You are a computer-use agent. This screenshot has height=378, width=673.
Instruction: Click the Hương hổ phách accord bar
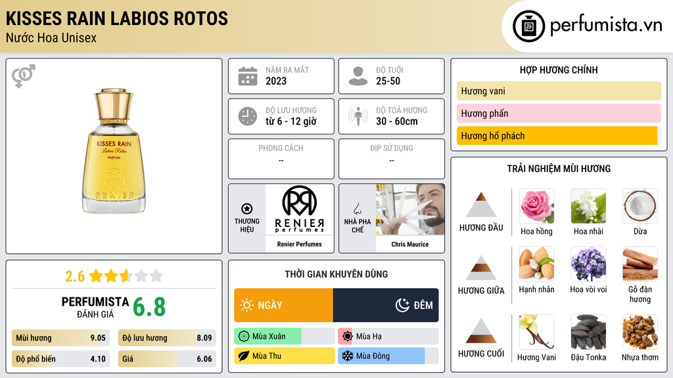pos(559,135)
